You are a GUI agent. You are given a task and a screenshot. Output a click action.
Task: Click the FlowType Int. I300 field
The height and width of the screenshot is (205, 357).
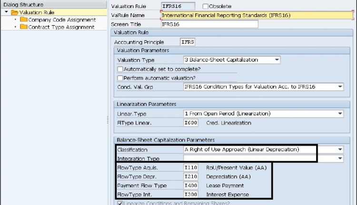point(191,195)
